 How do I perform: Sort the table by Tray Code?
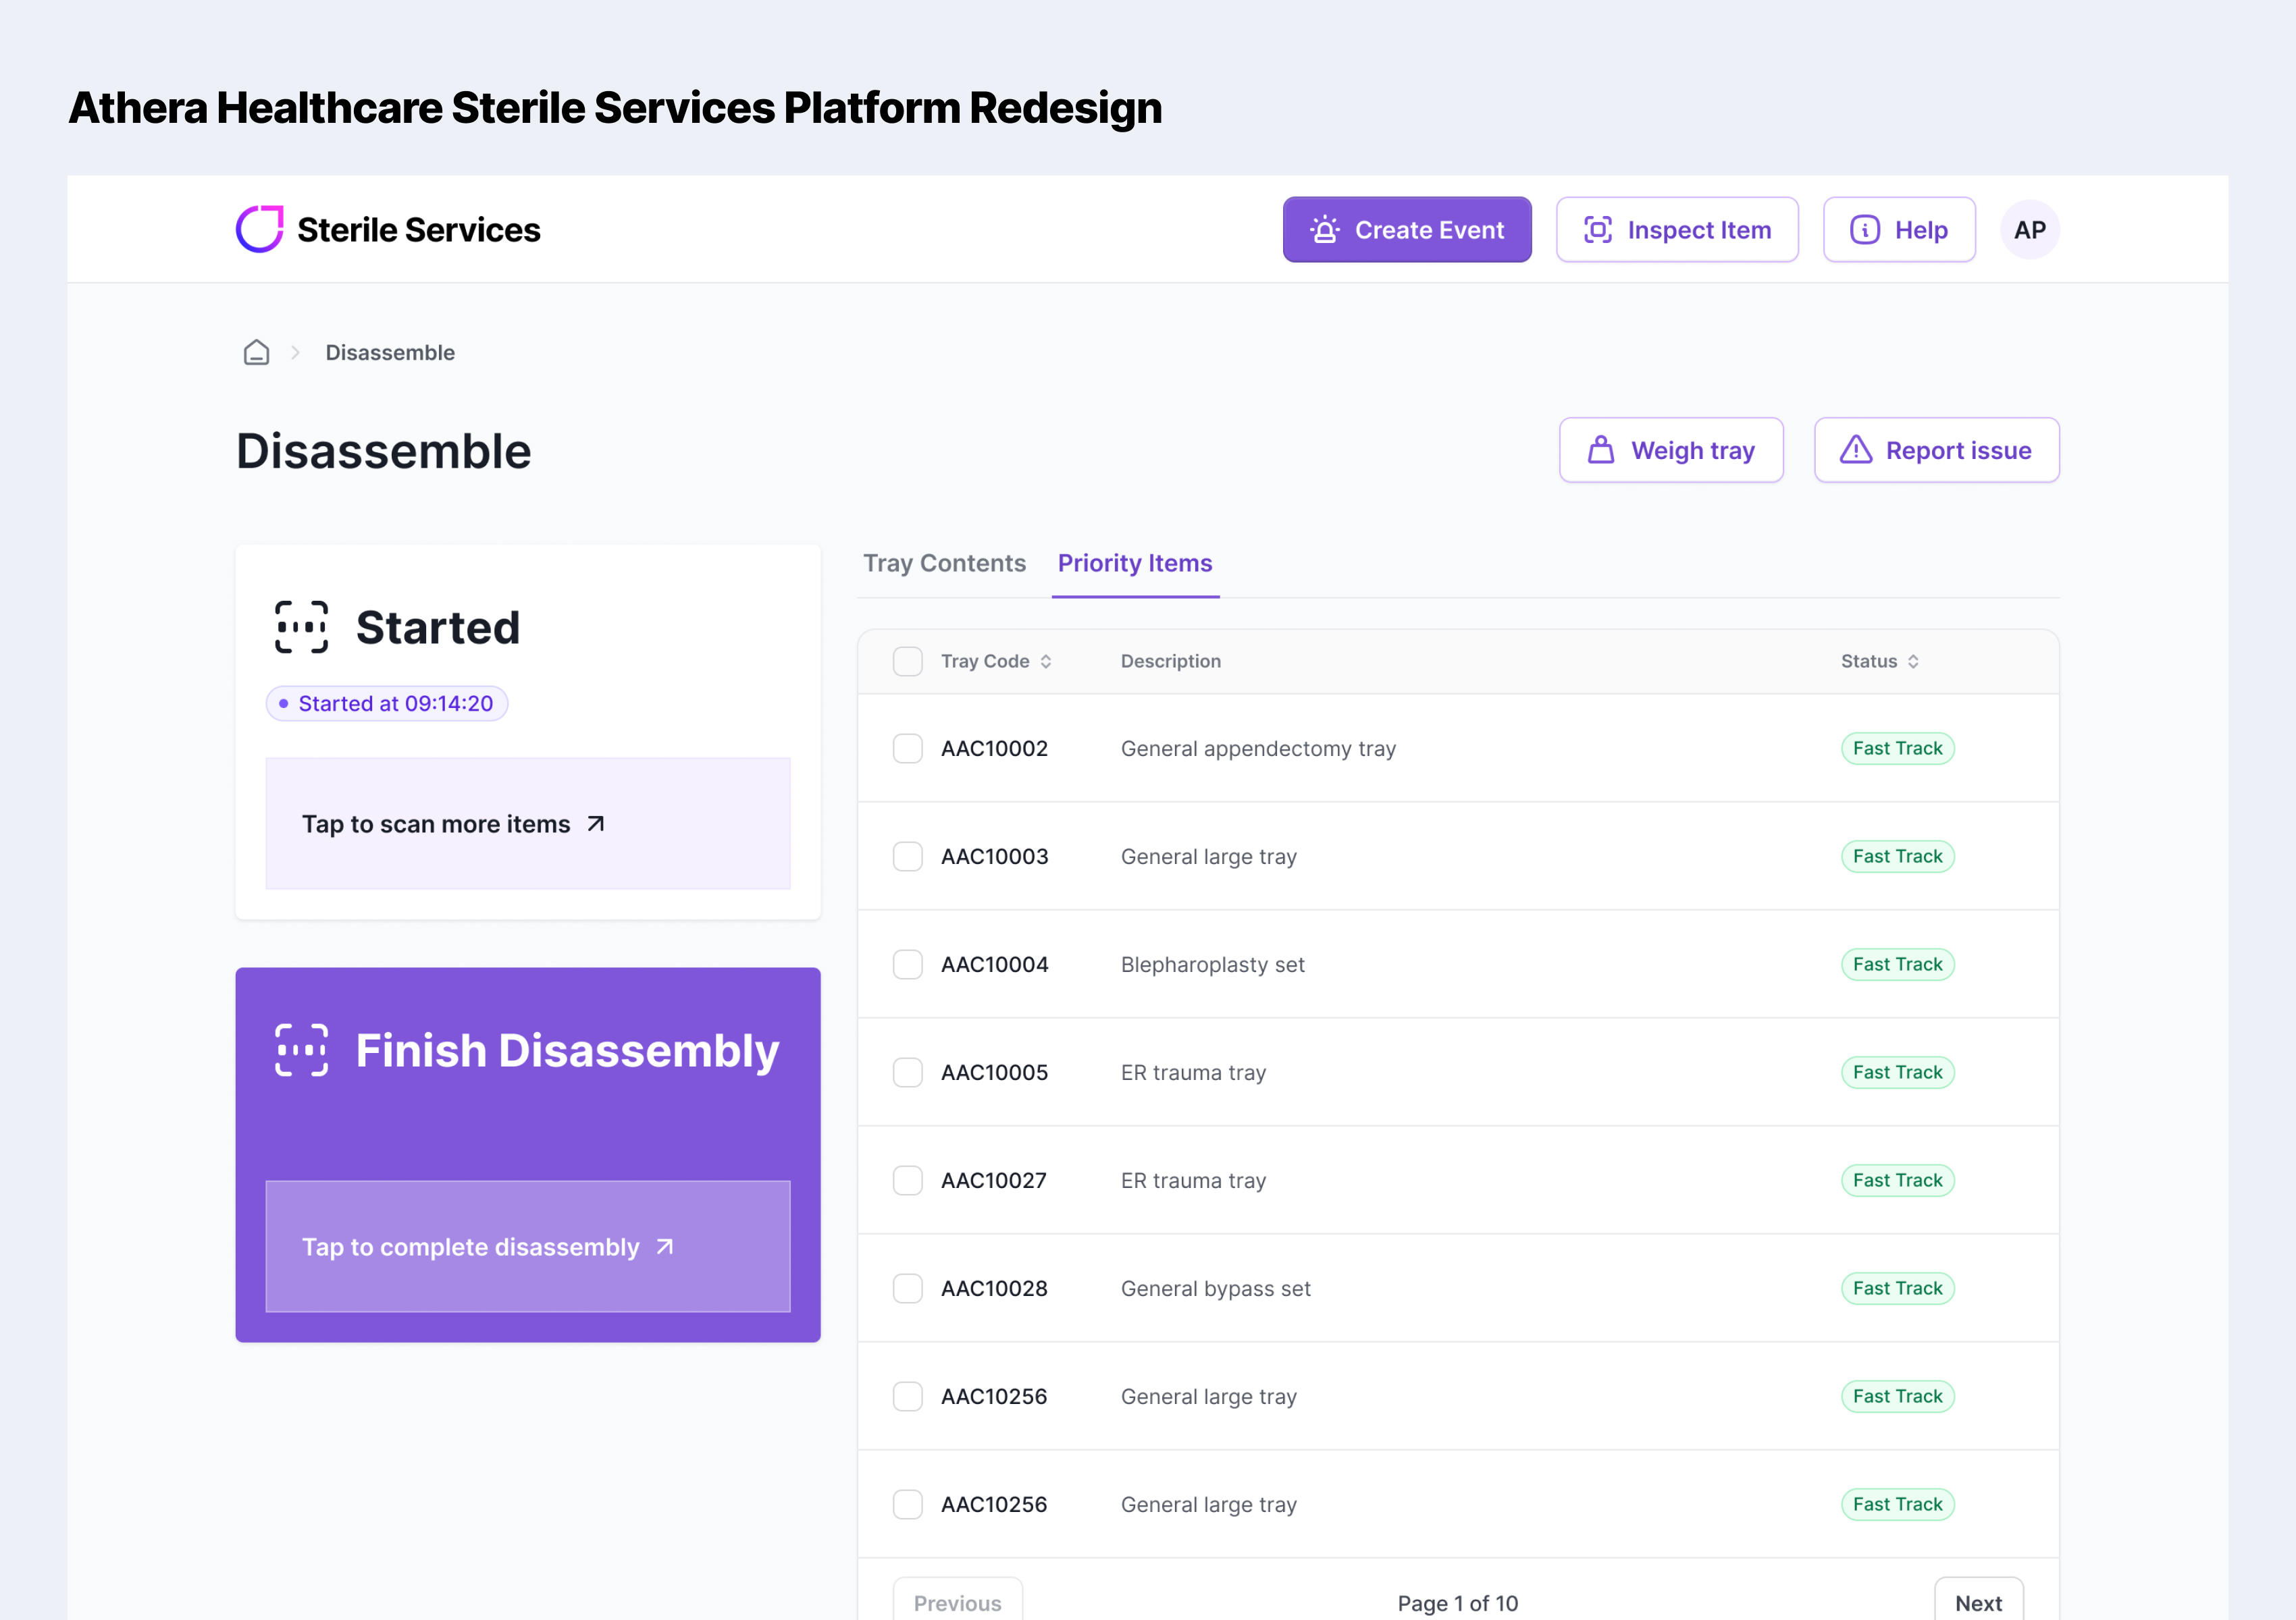point(1045,661)
